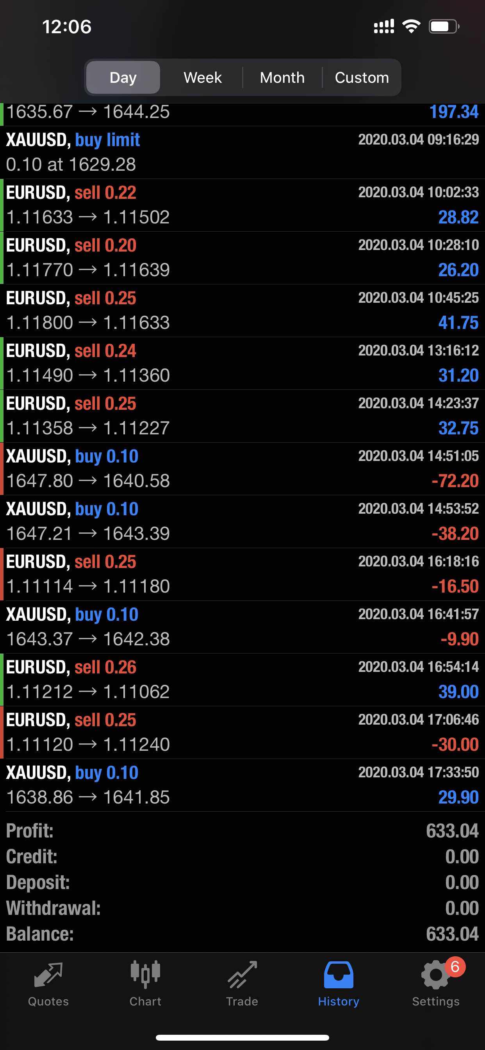Select the Day period segment

[x=123, y=77]
